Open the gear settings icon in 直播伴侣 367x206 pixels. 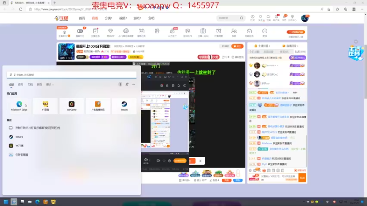[x=169, y=161]
